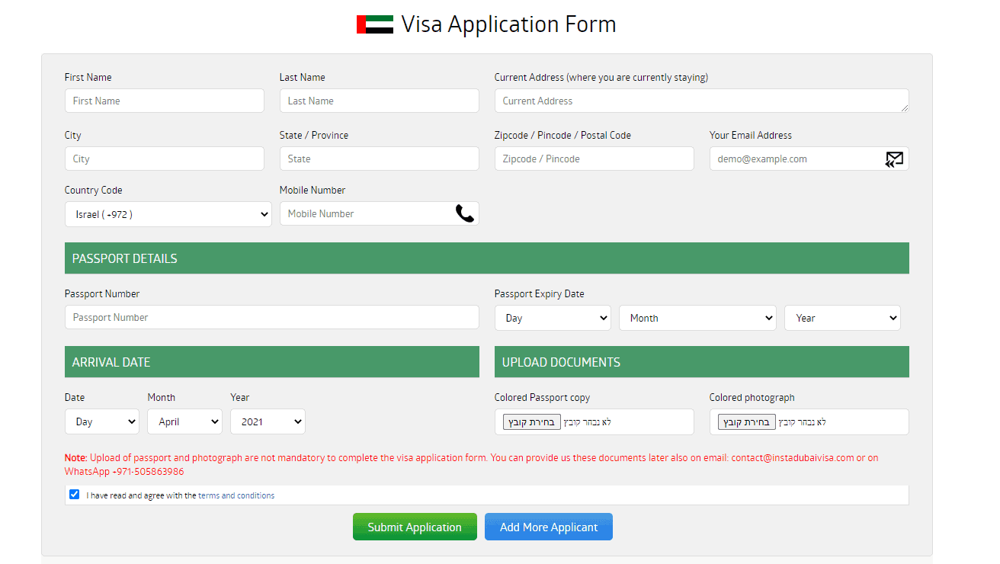This screenshot has width=1000, height=564.
Task: Open the arrival Year dropdown showing 2021
Action: pos(268,421)
